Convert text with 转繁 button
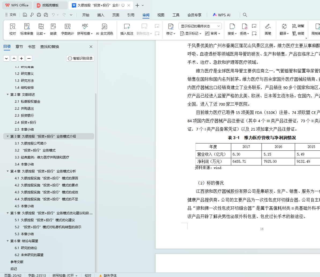320x277 pixels. pyautogui.click(x=298, y=26)
